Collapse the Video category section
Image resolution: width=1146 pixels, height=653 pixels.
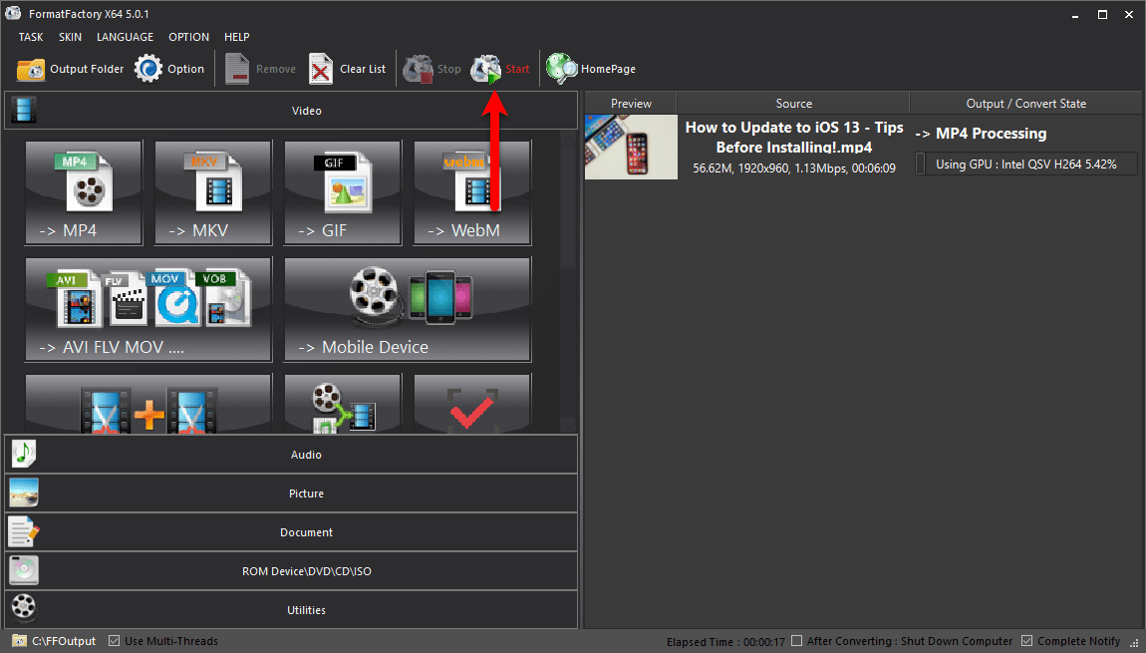coord(291,111)
